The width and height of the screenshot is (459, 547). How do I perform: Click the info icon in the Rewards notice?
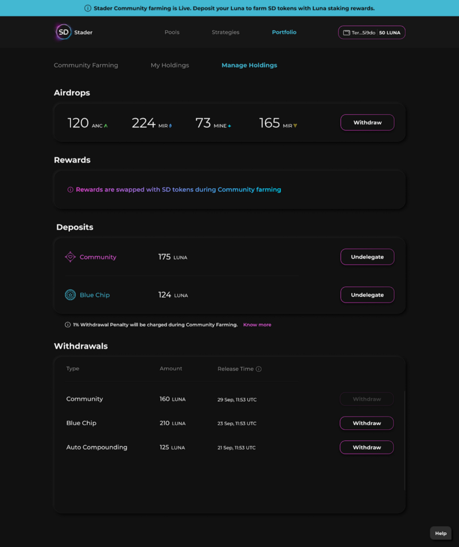coord(70,190)
